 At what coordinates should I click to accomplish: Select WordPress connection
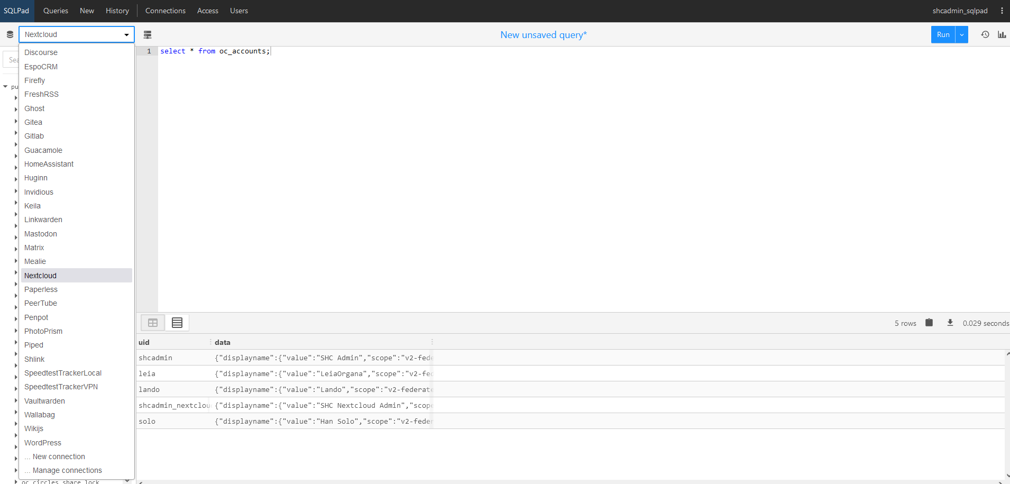77,443
